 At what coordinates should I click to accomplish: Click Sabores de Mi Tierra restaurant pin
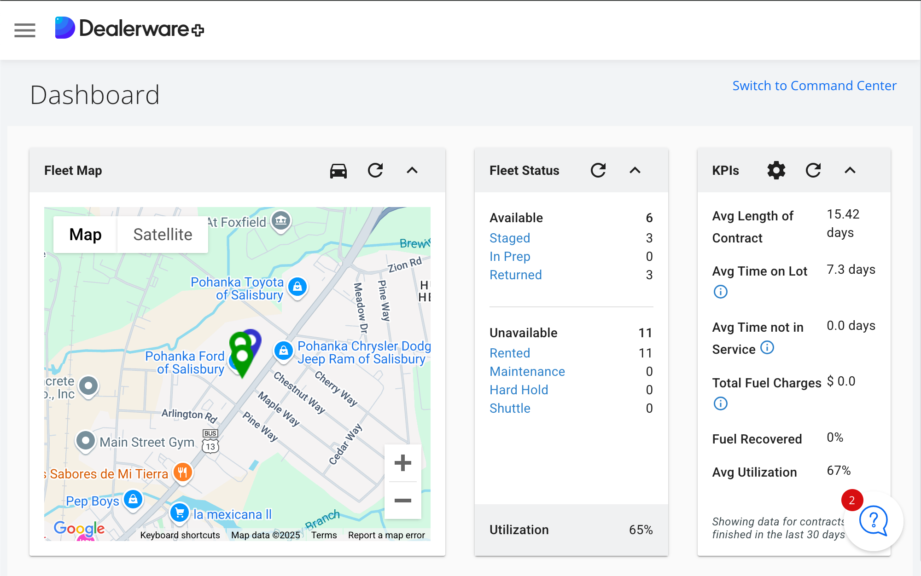[183, 472]
